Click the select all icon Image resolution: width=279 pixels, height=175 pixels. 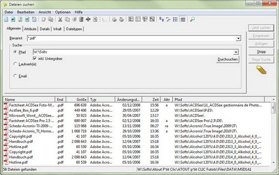click(x=131, y=19)
